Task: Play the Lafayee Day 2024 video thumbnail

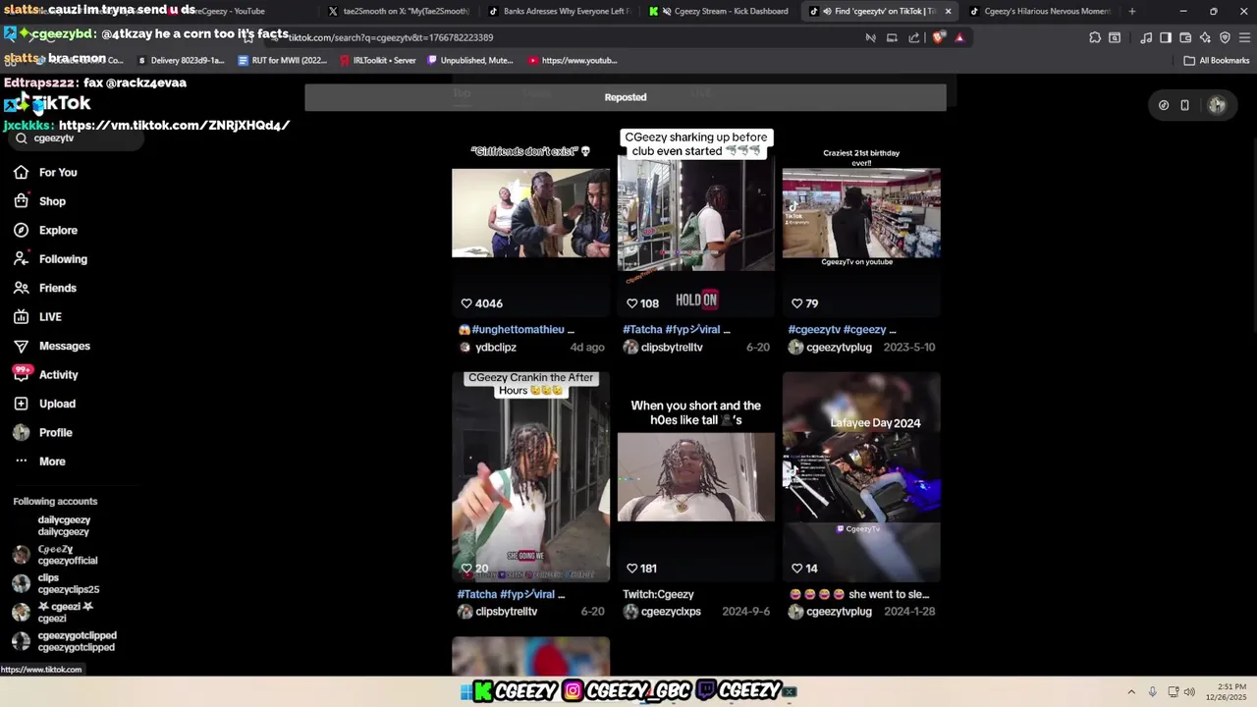Action: point(861,476)
